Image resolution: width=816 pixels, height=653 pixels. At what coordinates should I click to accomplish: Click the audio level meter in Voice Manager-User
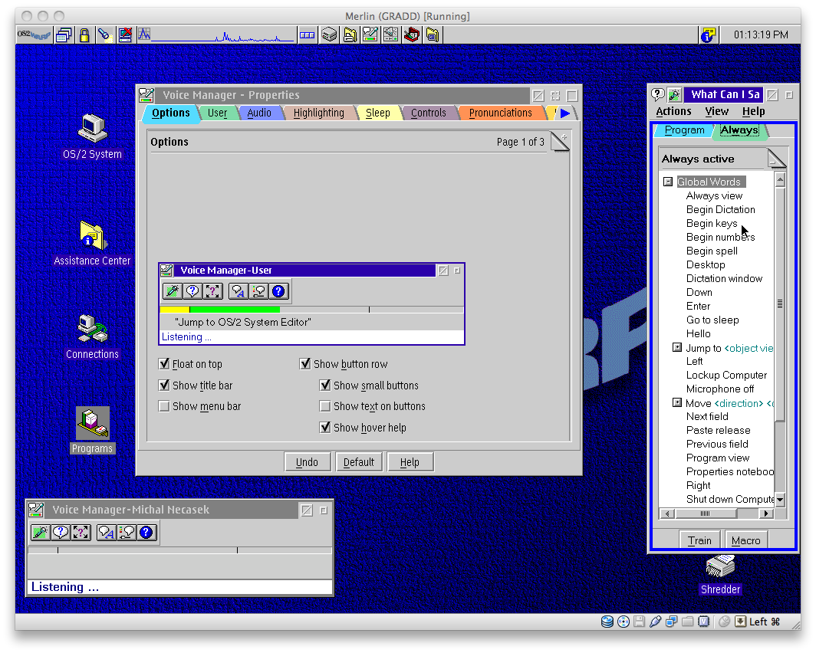click(311, 310)
